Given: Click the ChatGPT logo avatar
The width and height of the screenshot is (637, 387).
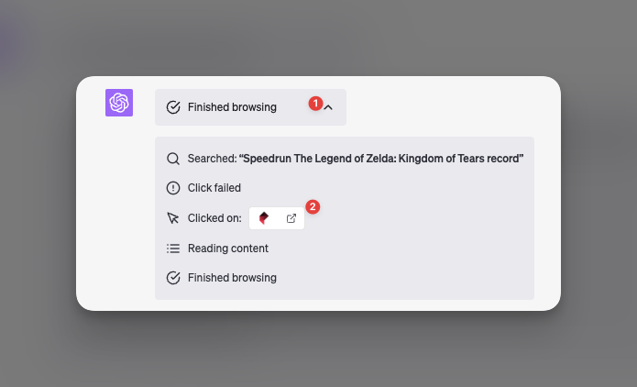Looking at the screenshot, I should tap(119, 103).
